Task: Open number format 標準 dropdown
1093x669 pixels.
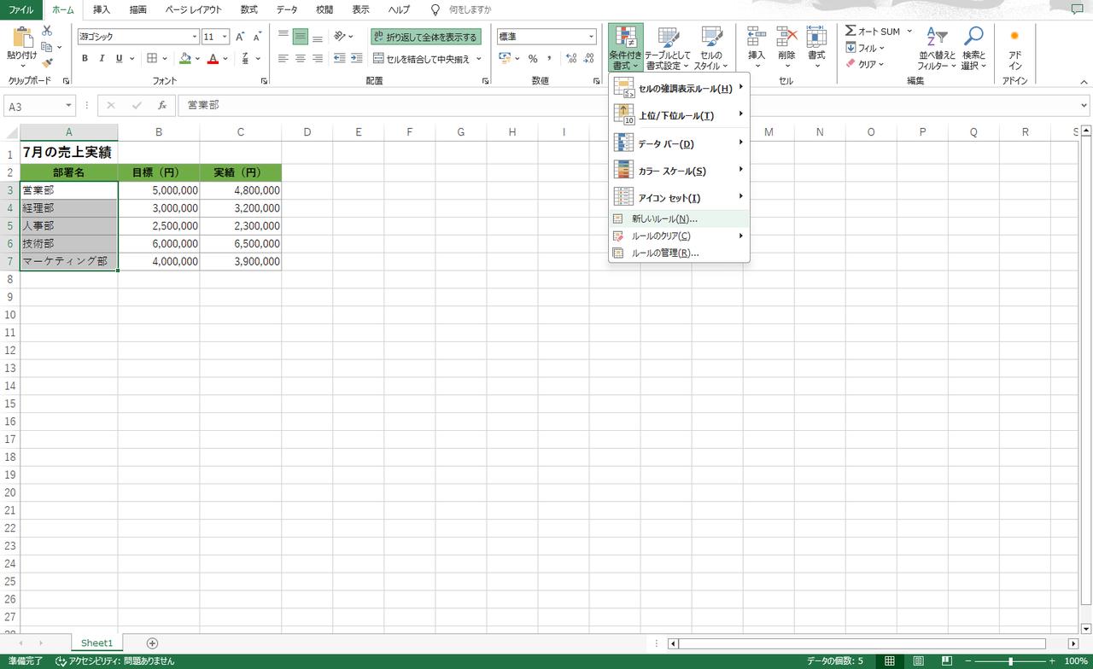Action: pos(591,37)
